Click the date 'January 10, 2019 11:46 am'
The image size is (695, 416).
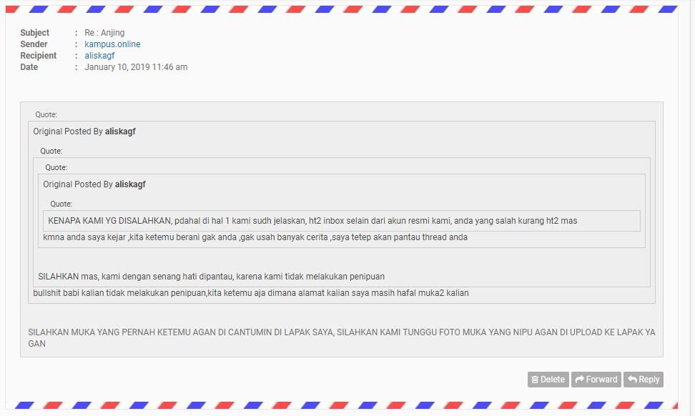pos(136,67)
